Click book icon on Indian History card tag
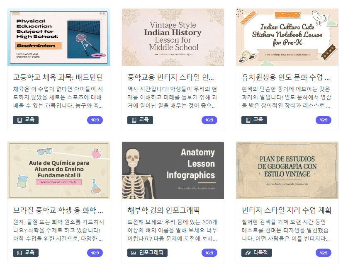This screenshot has height=266, width=343. point(134,120)
